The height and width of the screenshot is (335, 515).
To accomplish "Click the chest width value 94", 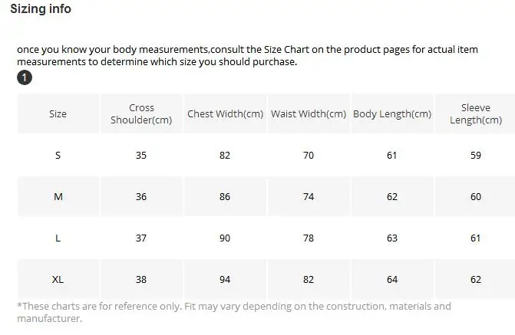I will point(225,280).
